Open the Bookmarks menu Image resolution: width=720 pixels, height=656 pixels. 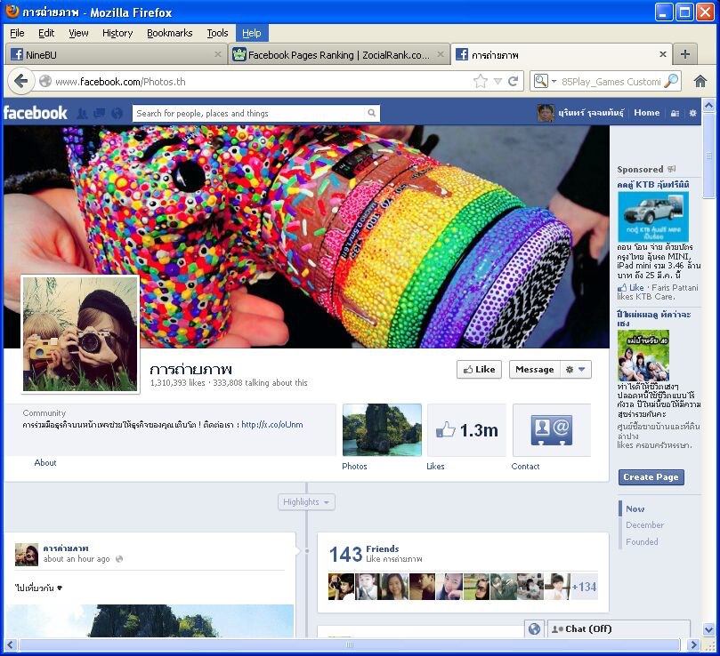click(169, 33)
